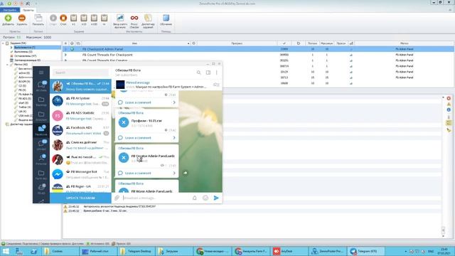Switch to the Проекты ribbon tab
The image size is (455, 256).
tap(28, 10)
